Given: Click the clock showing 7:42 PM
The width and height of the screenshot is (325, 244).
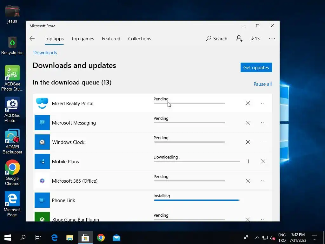Looking at the screenshot, I should [298, 238].
